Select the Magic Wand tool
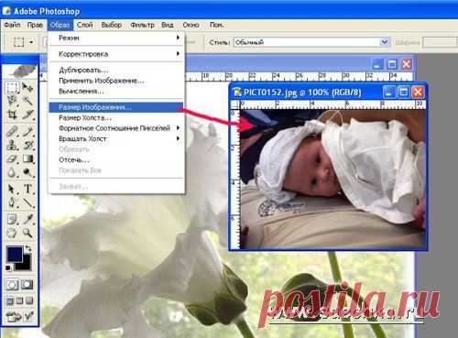The height and width of the screenshot is (338, 458). (x=27, y=101)
